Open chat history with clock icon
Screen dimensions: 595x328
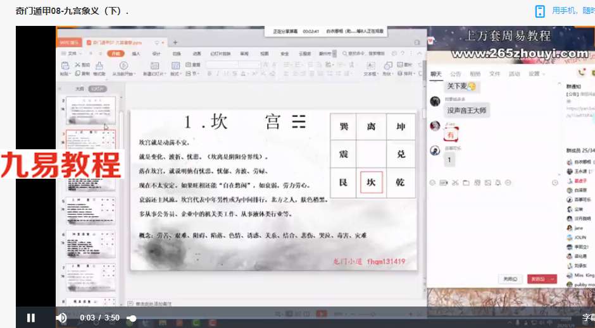coord(554,183)
